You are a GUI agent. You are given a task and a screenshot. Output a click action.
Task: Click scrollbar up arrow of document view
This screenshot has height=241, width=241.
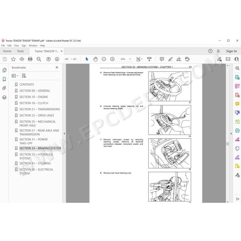tap(228, 65)
